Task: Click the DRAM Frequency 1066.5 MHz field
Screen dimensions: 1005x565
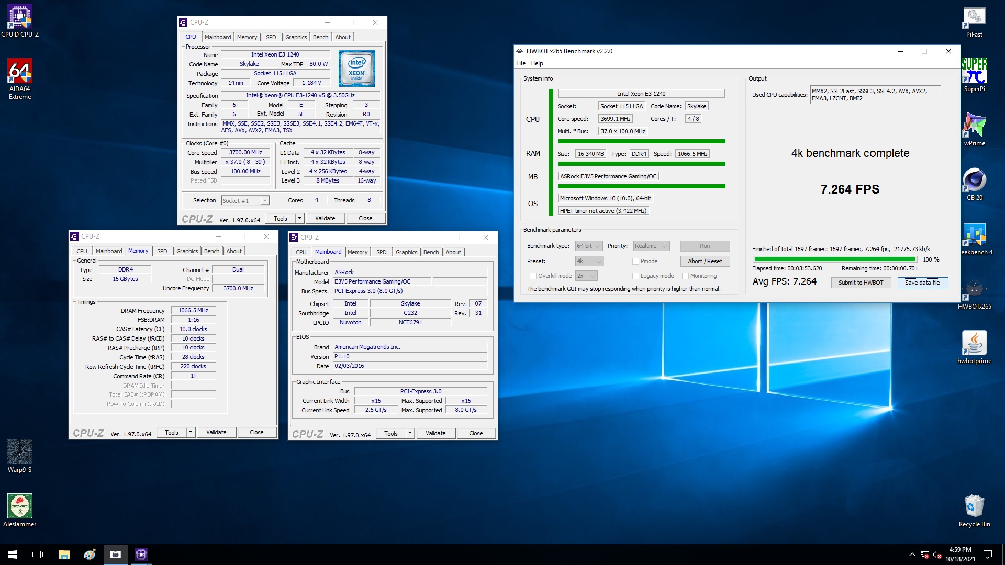Action: (x=193, y=310)
